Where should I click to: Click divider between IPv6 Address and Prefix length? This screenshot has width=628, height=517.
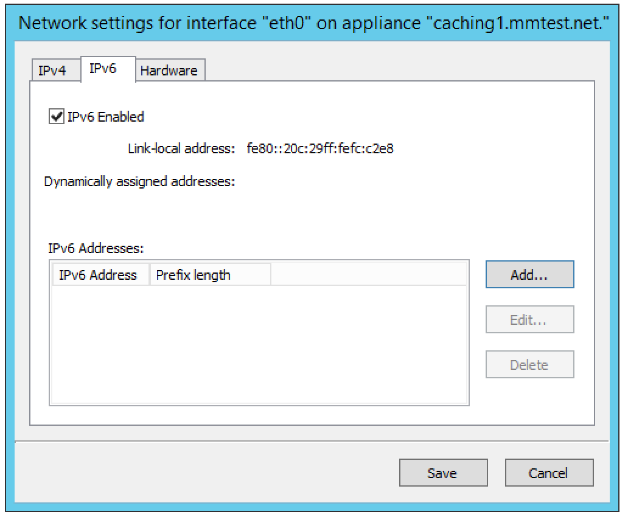click(x=149, y=275)
